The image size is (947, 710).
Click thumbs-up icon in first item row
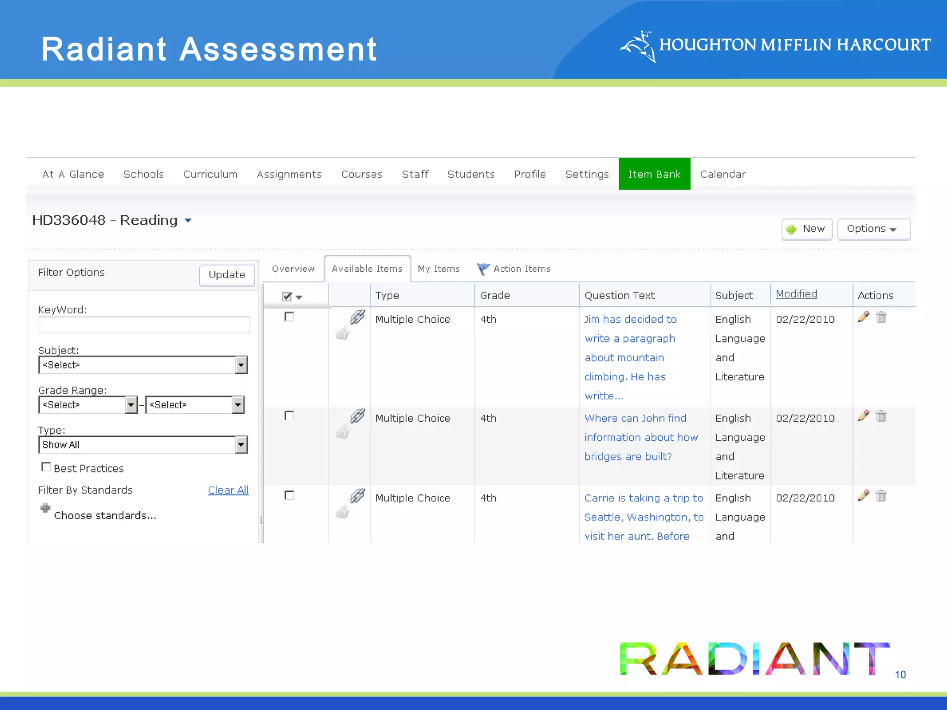point(342,333)
